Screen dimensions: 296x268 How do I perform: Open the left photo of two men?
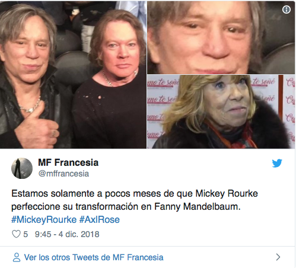pos(73,74)
